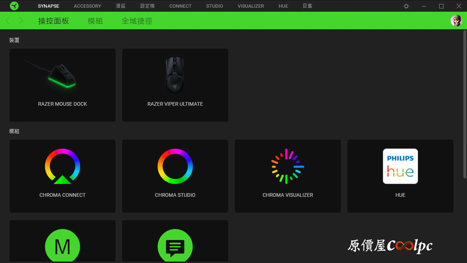Open RAZER MOUSE DOCK device label
This screenshot has height=263, width=467.
click(x=63, y=104)
